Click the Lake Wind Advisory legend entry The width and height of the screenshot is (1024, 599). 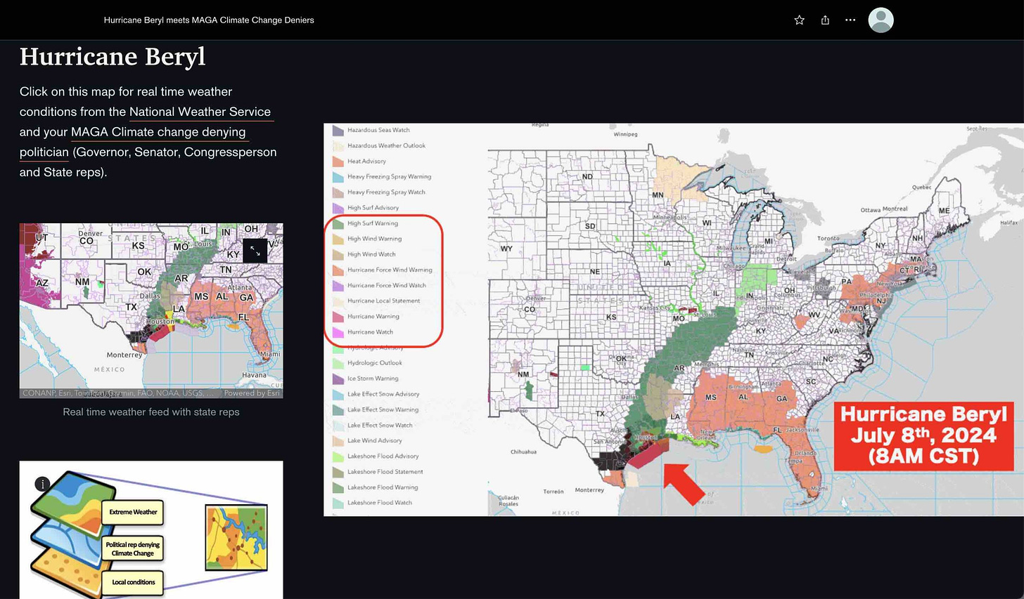point(367,440)
